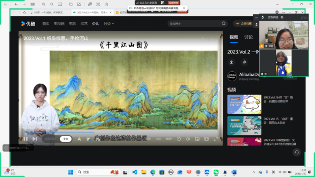The image size is (315, 177).
Task: Switch to the 讨论 discussion tab
Action: pyautogui.click(x=248, y=37)
